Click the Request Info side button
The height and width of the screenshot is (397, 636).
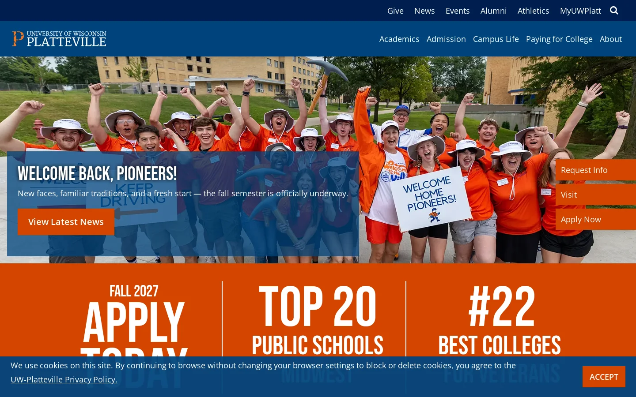(596, 170)
